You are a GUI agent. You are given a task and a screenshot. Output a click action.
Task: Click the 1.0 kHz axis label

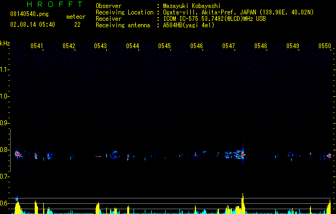click(x=4, y=96)
